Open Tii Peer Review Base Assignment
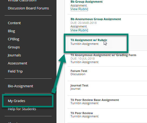 95,100
